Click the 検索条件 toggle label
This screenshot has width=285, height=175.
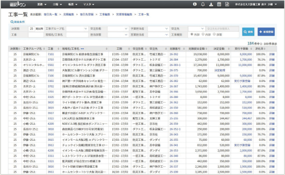click(19, 22)
